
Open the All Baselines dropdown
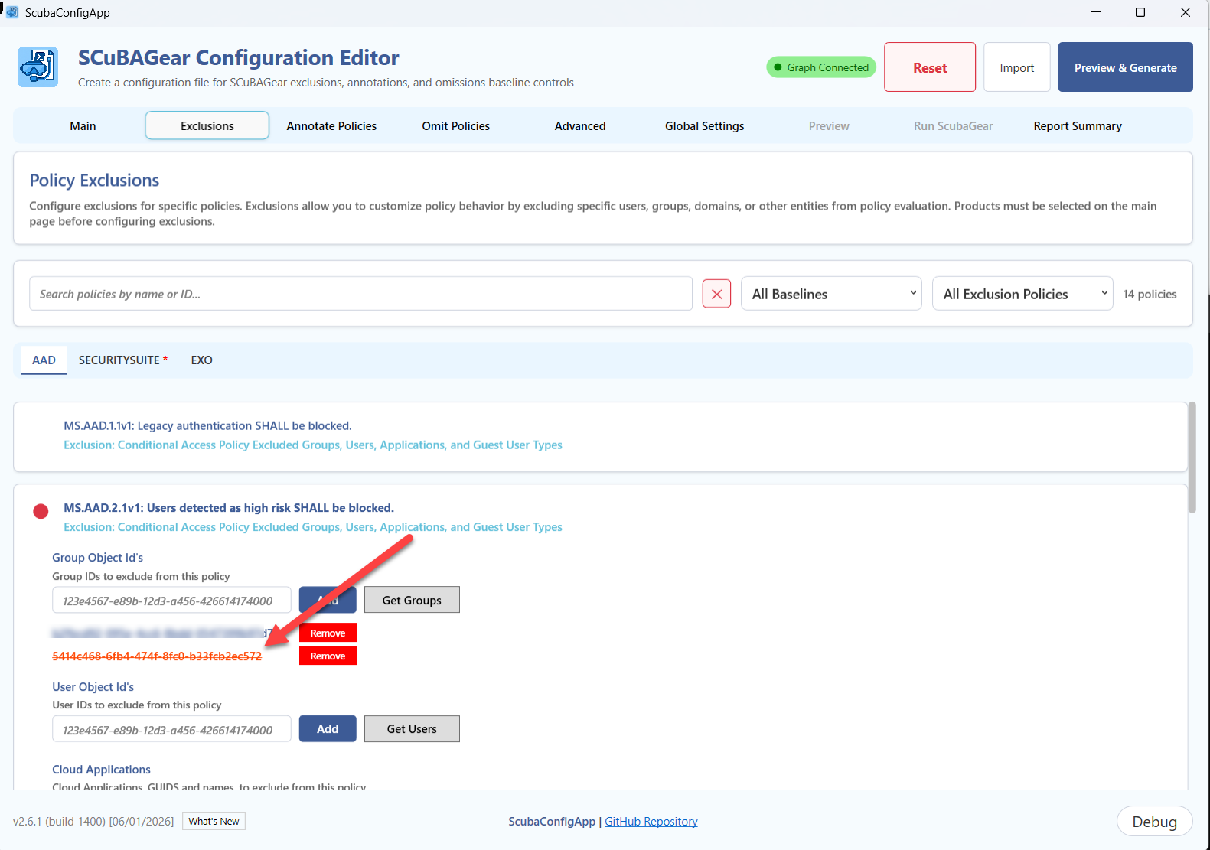pos(831,294)
